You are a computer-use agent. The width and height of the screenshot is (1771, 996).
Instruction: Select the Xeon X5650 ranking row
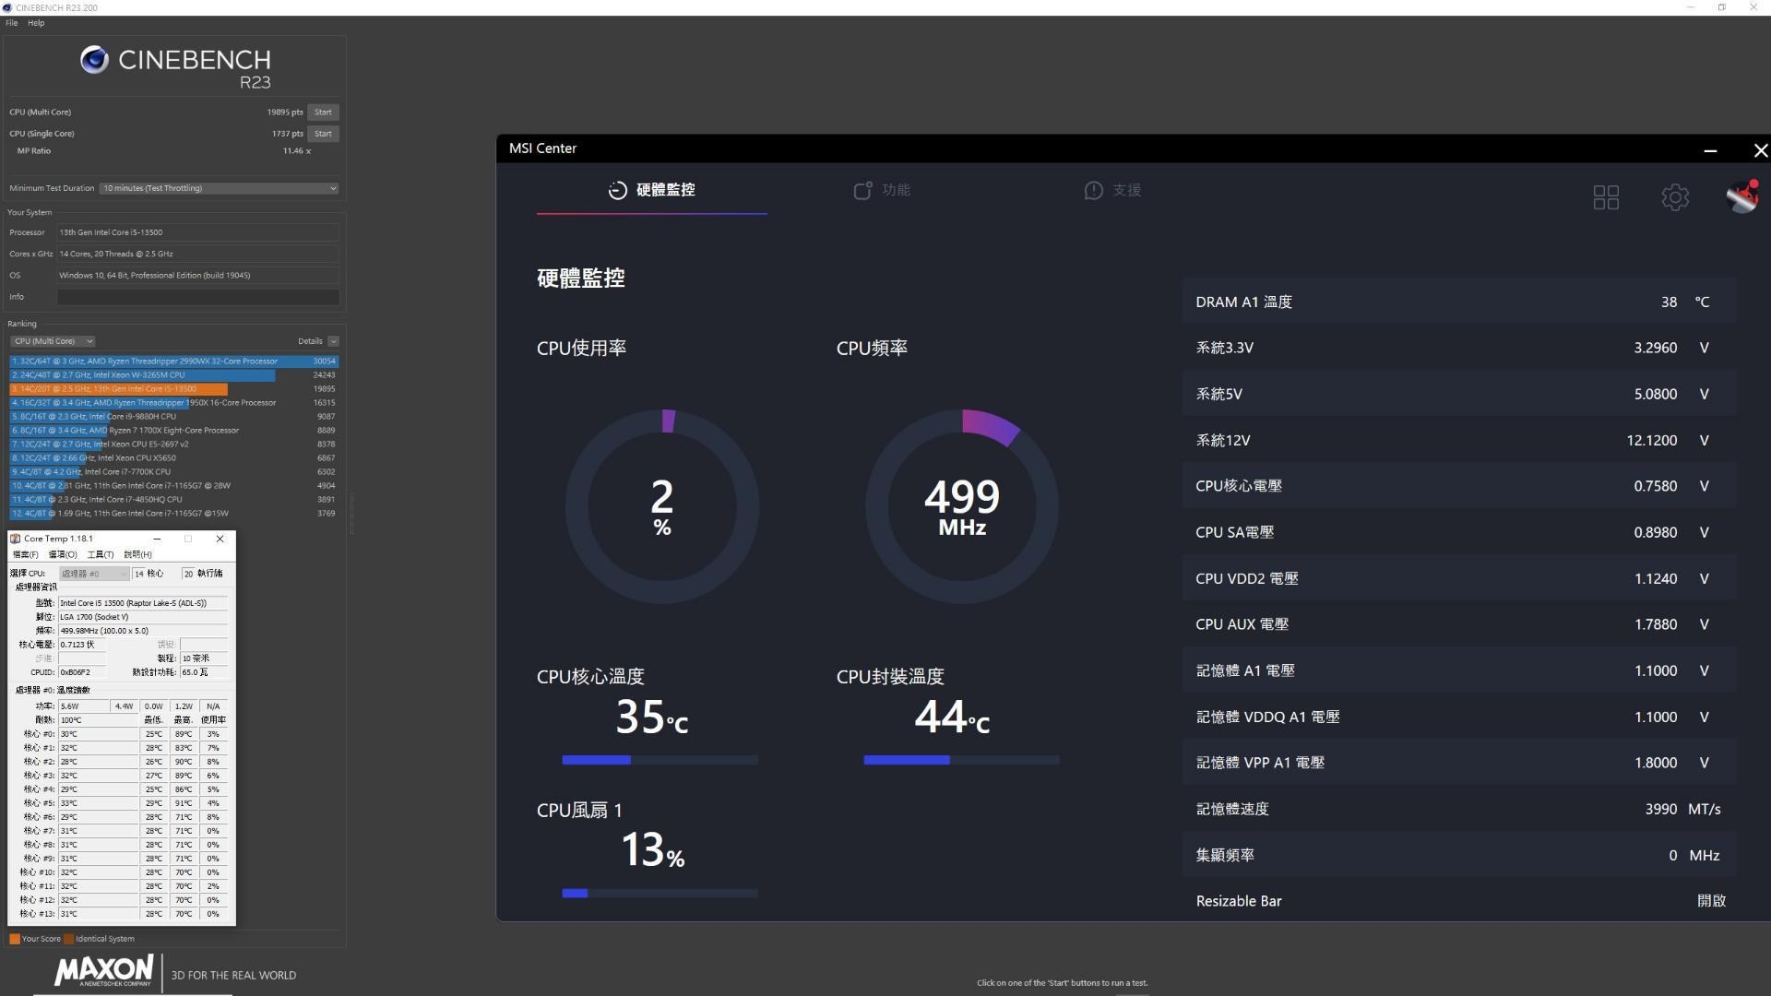pos(174,458)
